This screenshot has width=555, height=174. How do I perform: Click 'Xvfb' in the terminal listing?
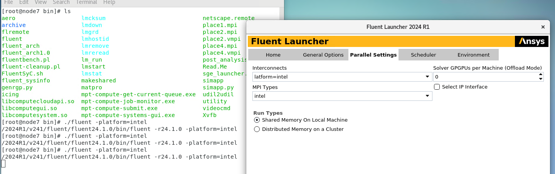(210, 115)
